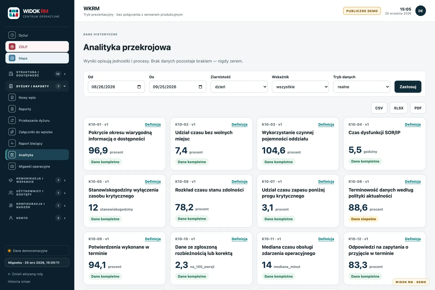The image size is (435, 290).
Task: Open Definicja link for K10-04 card
Action: tap(413, 124)
